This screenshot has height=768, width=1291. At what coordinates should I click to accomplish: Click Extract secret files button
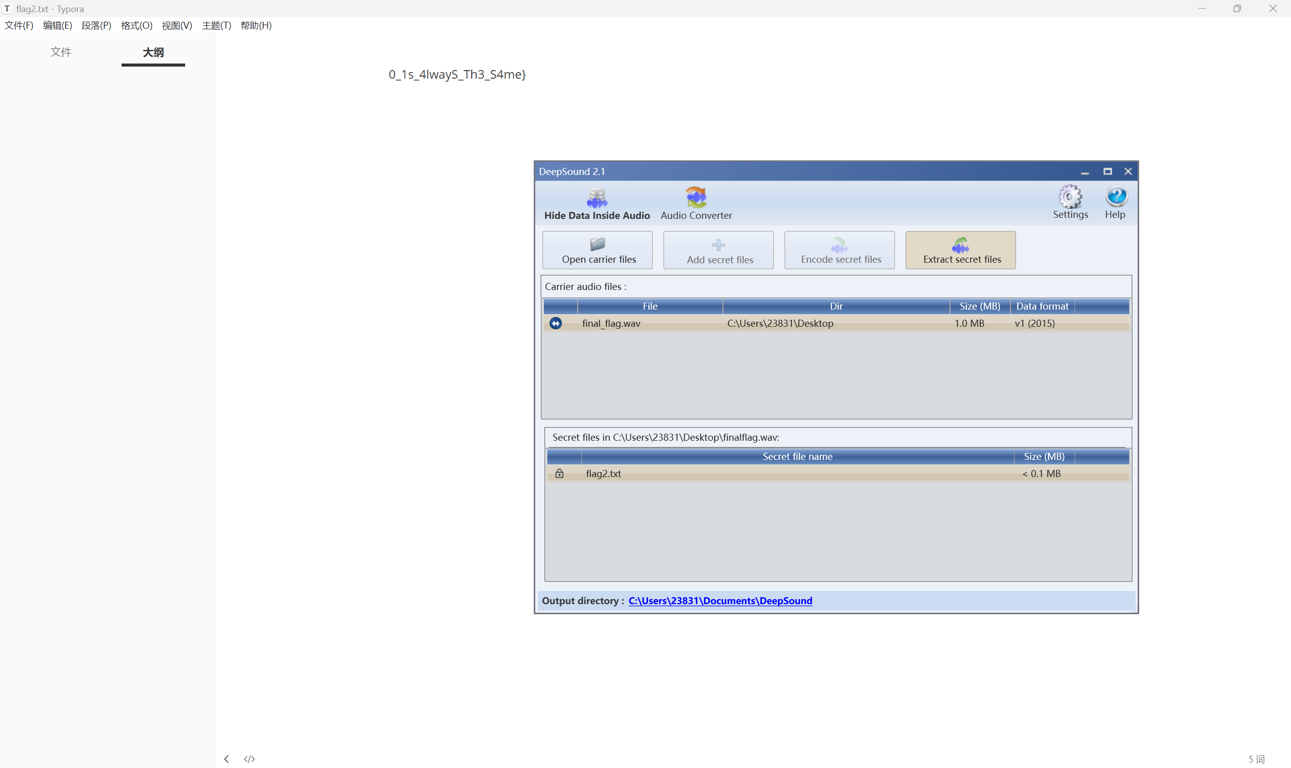[961, 250]
